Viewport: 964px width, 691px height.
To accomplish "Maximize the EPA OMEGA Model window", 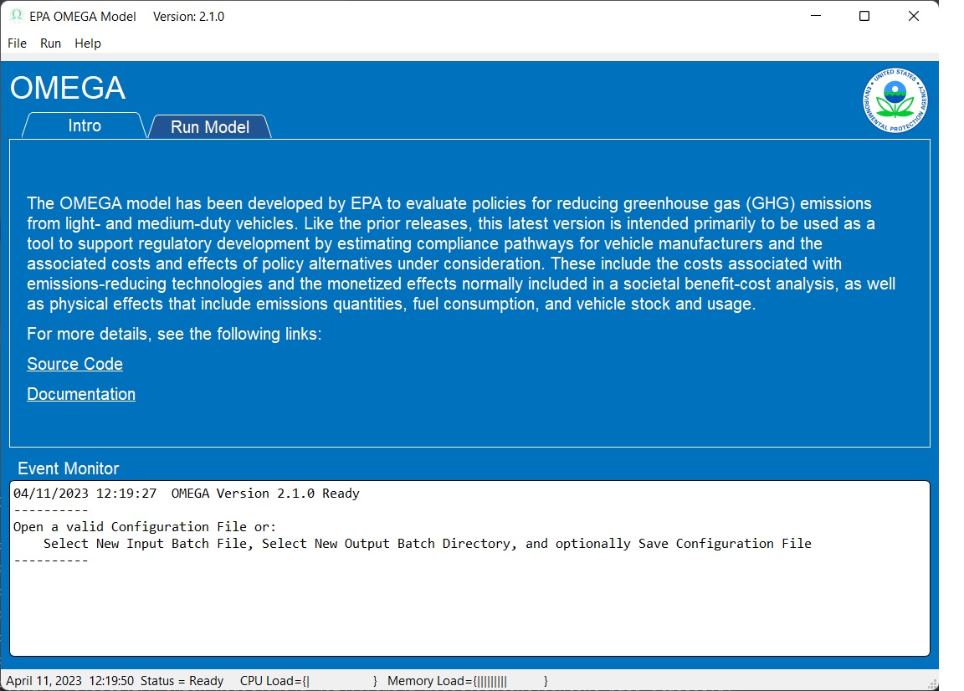I will (864, 16).
